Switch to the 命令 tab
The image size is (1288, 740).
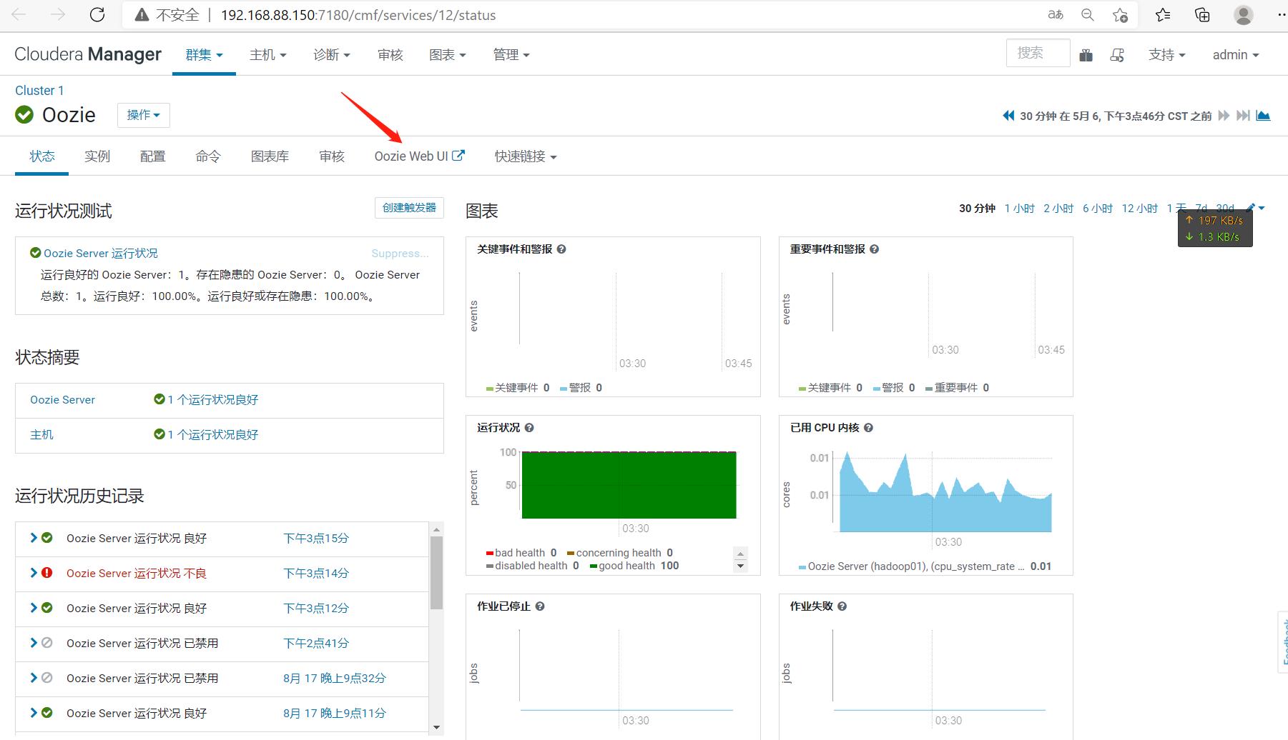point(208,156)
